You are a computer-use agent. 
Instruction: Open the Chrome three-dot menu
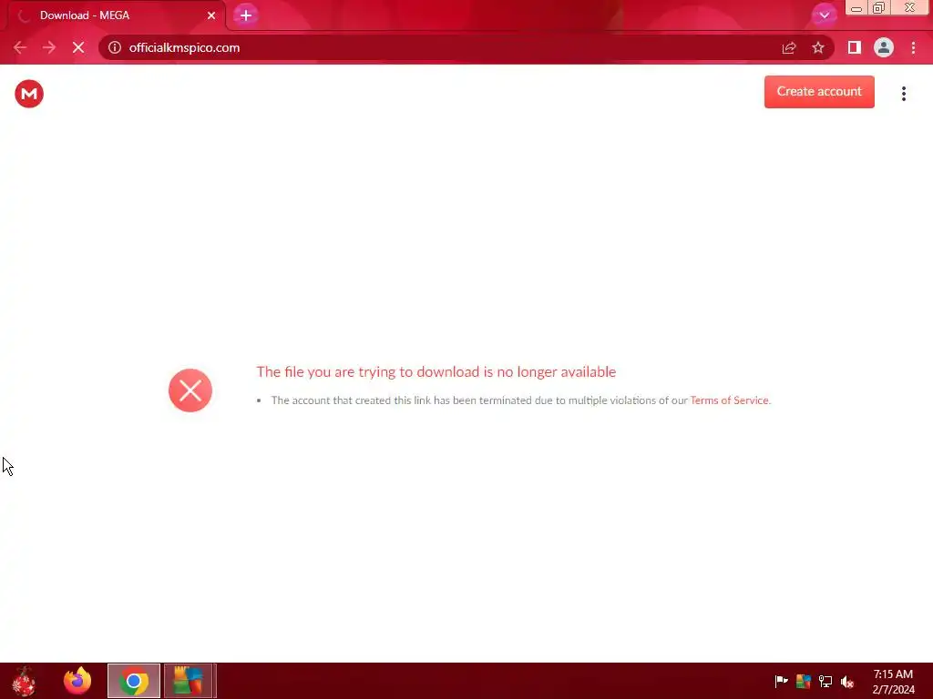[x=913, y=47]
